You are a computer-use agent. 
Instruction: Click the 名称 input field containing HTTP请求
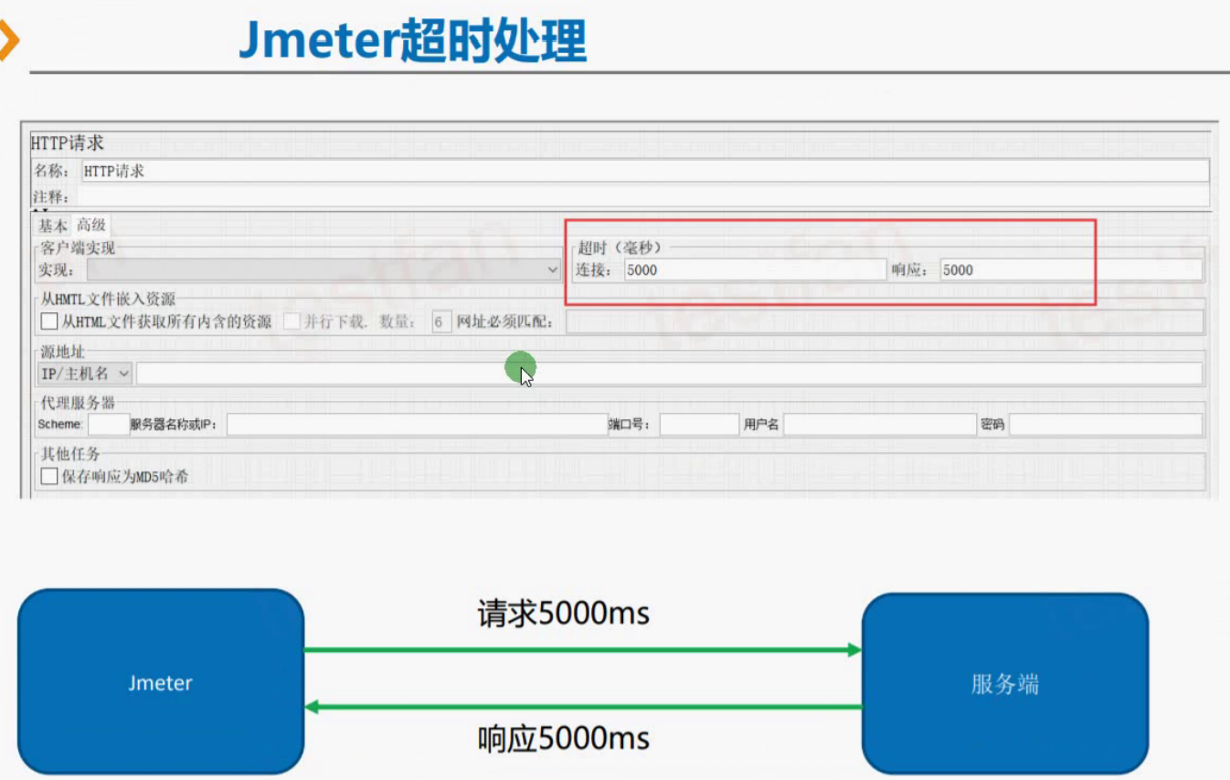point(645,171)
